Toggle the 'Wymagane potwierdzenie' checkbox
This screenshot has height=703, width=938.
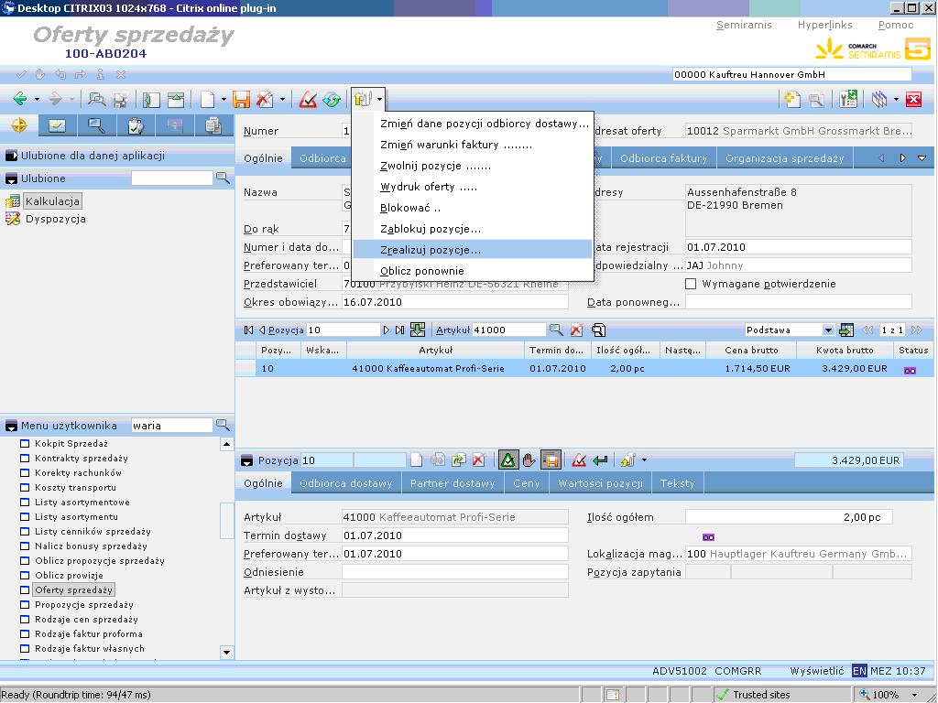(x=691, y=284)
